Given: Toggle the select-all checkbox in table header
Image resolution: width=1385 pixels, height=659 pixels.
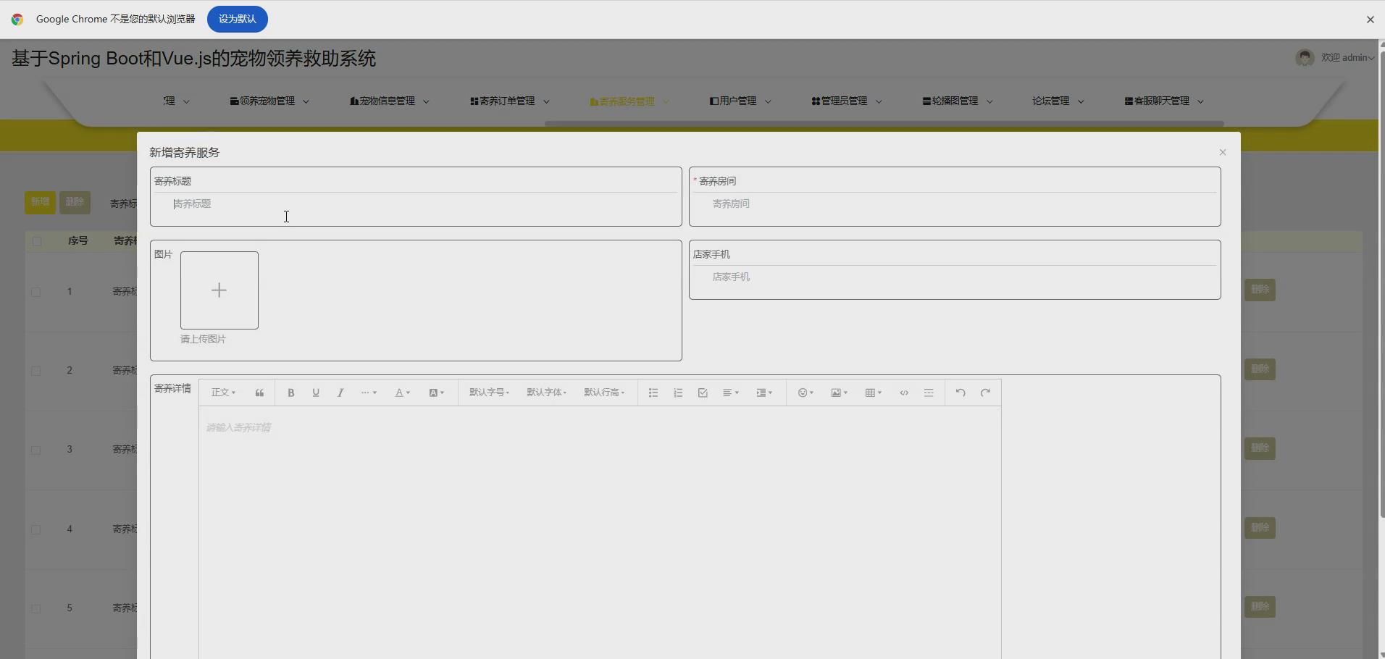Looking at the screenshot, I should pyautogui.click(x=37, y=241).
